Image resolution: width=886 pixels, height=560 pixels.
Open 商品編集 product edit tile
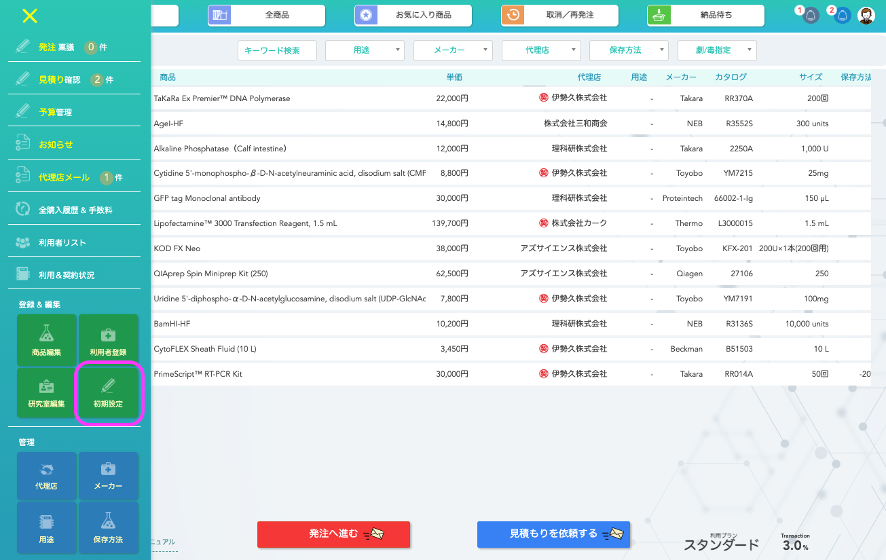point(46,339)
